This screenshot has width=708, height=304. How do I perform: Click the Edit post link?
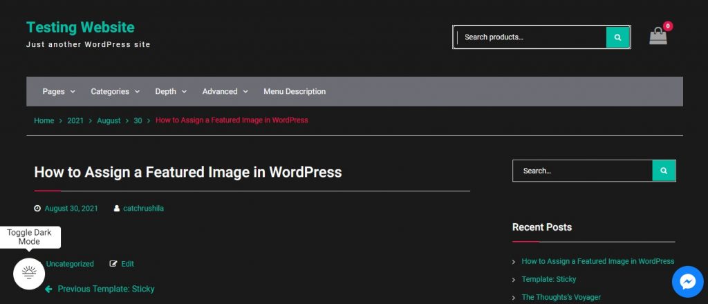tap(128, 264)
